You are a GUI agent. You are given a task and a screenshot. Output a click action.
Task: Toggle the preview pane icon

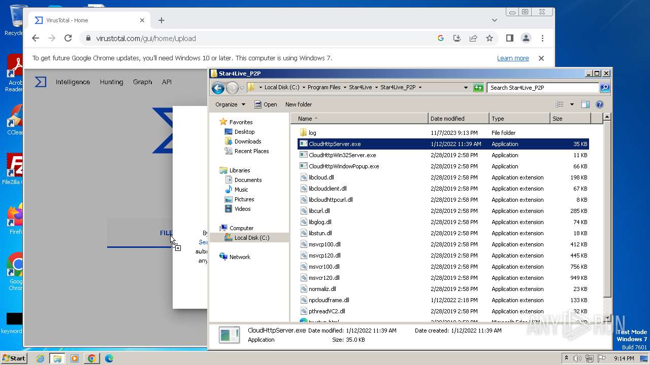586,104
